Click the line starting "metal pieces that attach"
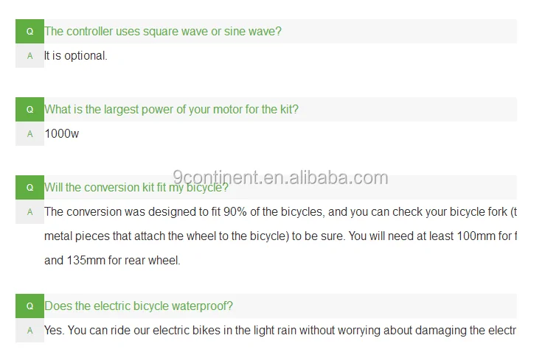The height and width of the screenshot is (352, 559). coord(280,236)
